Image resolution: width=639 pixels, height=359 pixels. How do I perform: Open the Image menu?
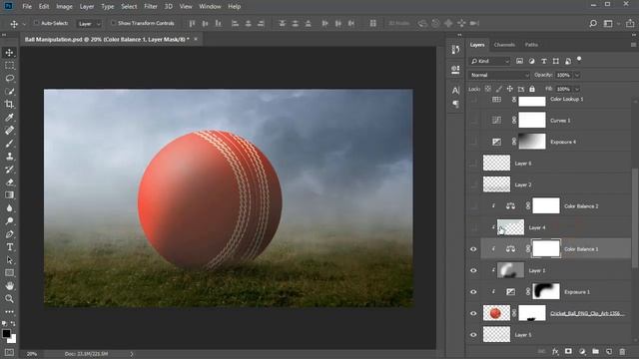pos(64,7)
